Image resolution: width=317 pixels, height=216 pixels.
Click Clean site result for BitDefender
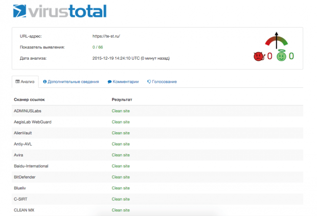(x=121, y=177)
